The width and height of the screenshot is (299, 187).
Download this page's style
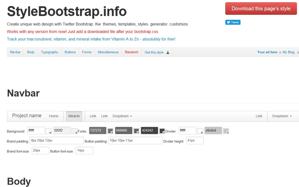[x=261, y=8]
